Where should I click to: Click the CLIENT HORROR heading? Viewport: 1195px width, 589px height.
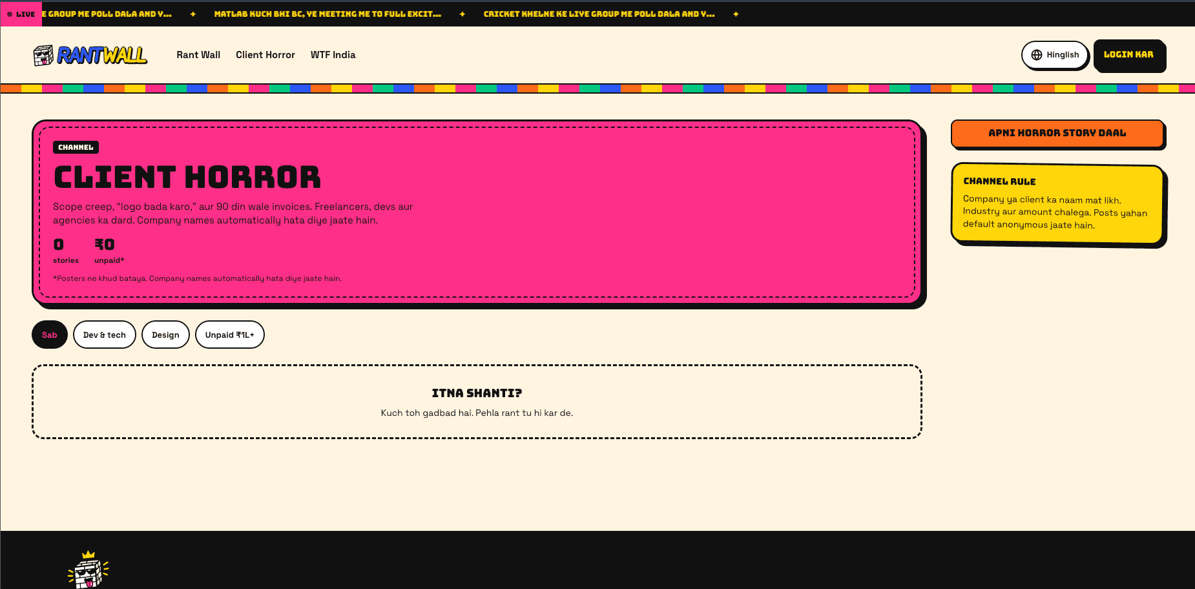click(x=187, y=177)
